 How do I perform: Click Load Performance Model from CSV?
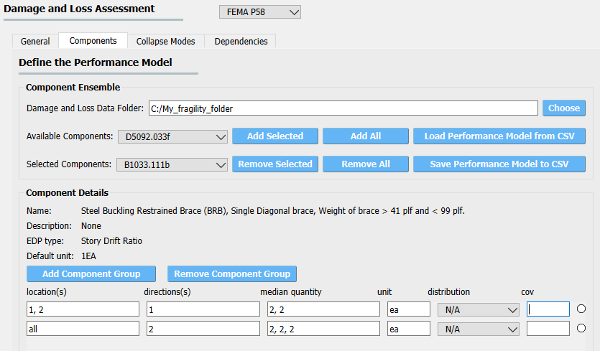pyautogui.click(x=499, y=136)
